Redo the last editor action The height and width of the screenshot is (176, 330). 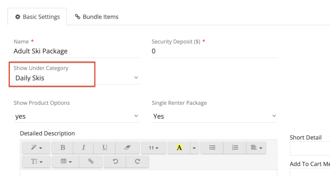[138, 162]
